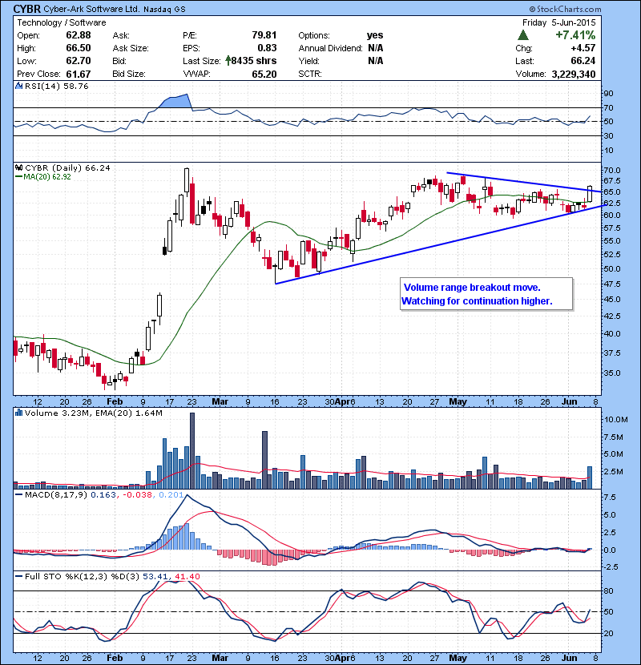The width and height of the screenshot is (641, 665).
Task: Click the Nasdaq GS exchange label
Action: [164, 10]
